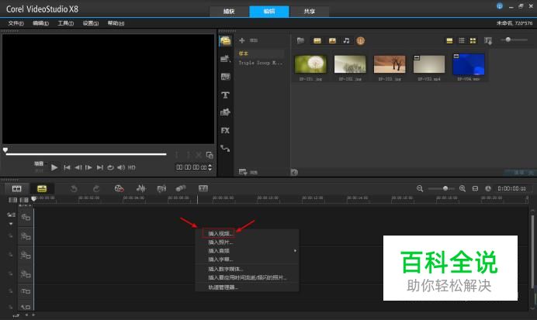Play the preview
537x320 pixels.
click(x=54, y=167)
